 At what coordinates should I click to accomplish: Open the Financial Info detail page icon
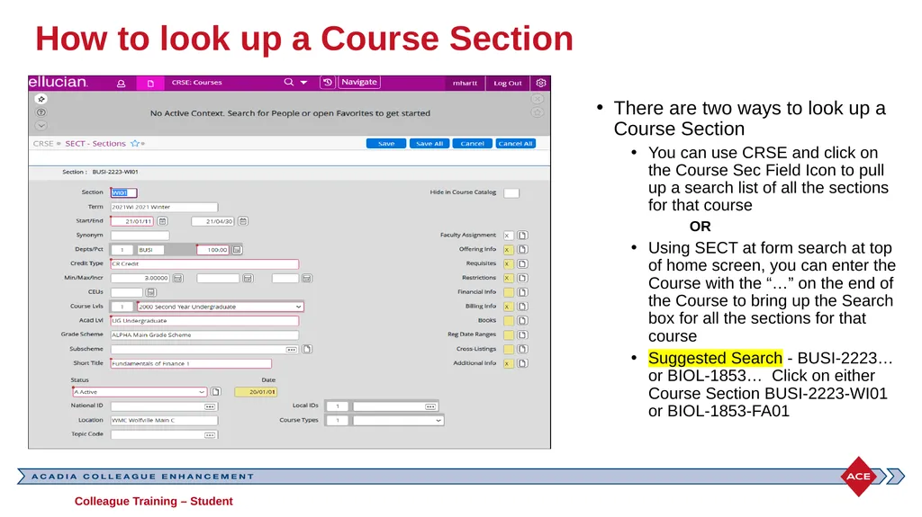[x=523, y=292]
